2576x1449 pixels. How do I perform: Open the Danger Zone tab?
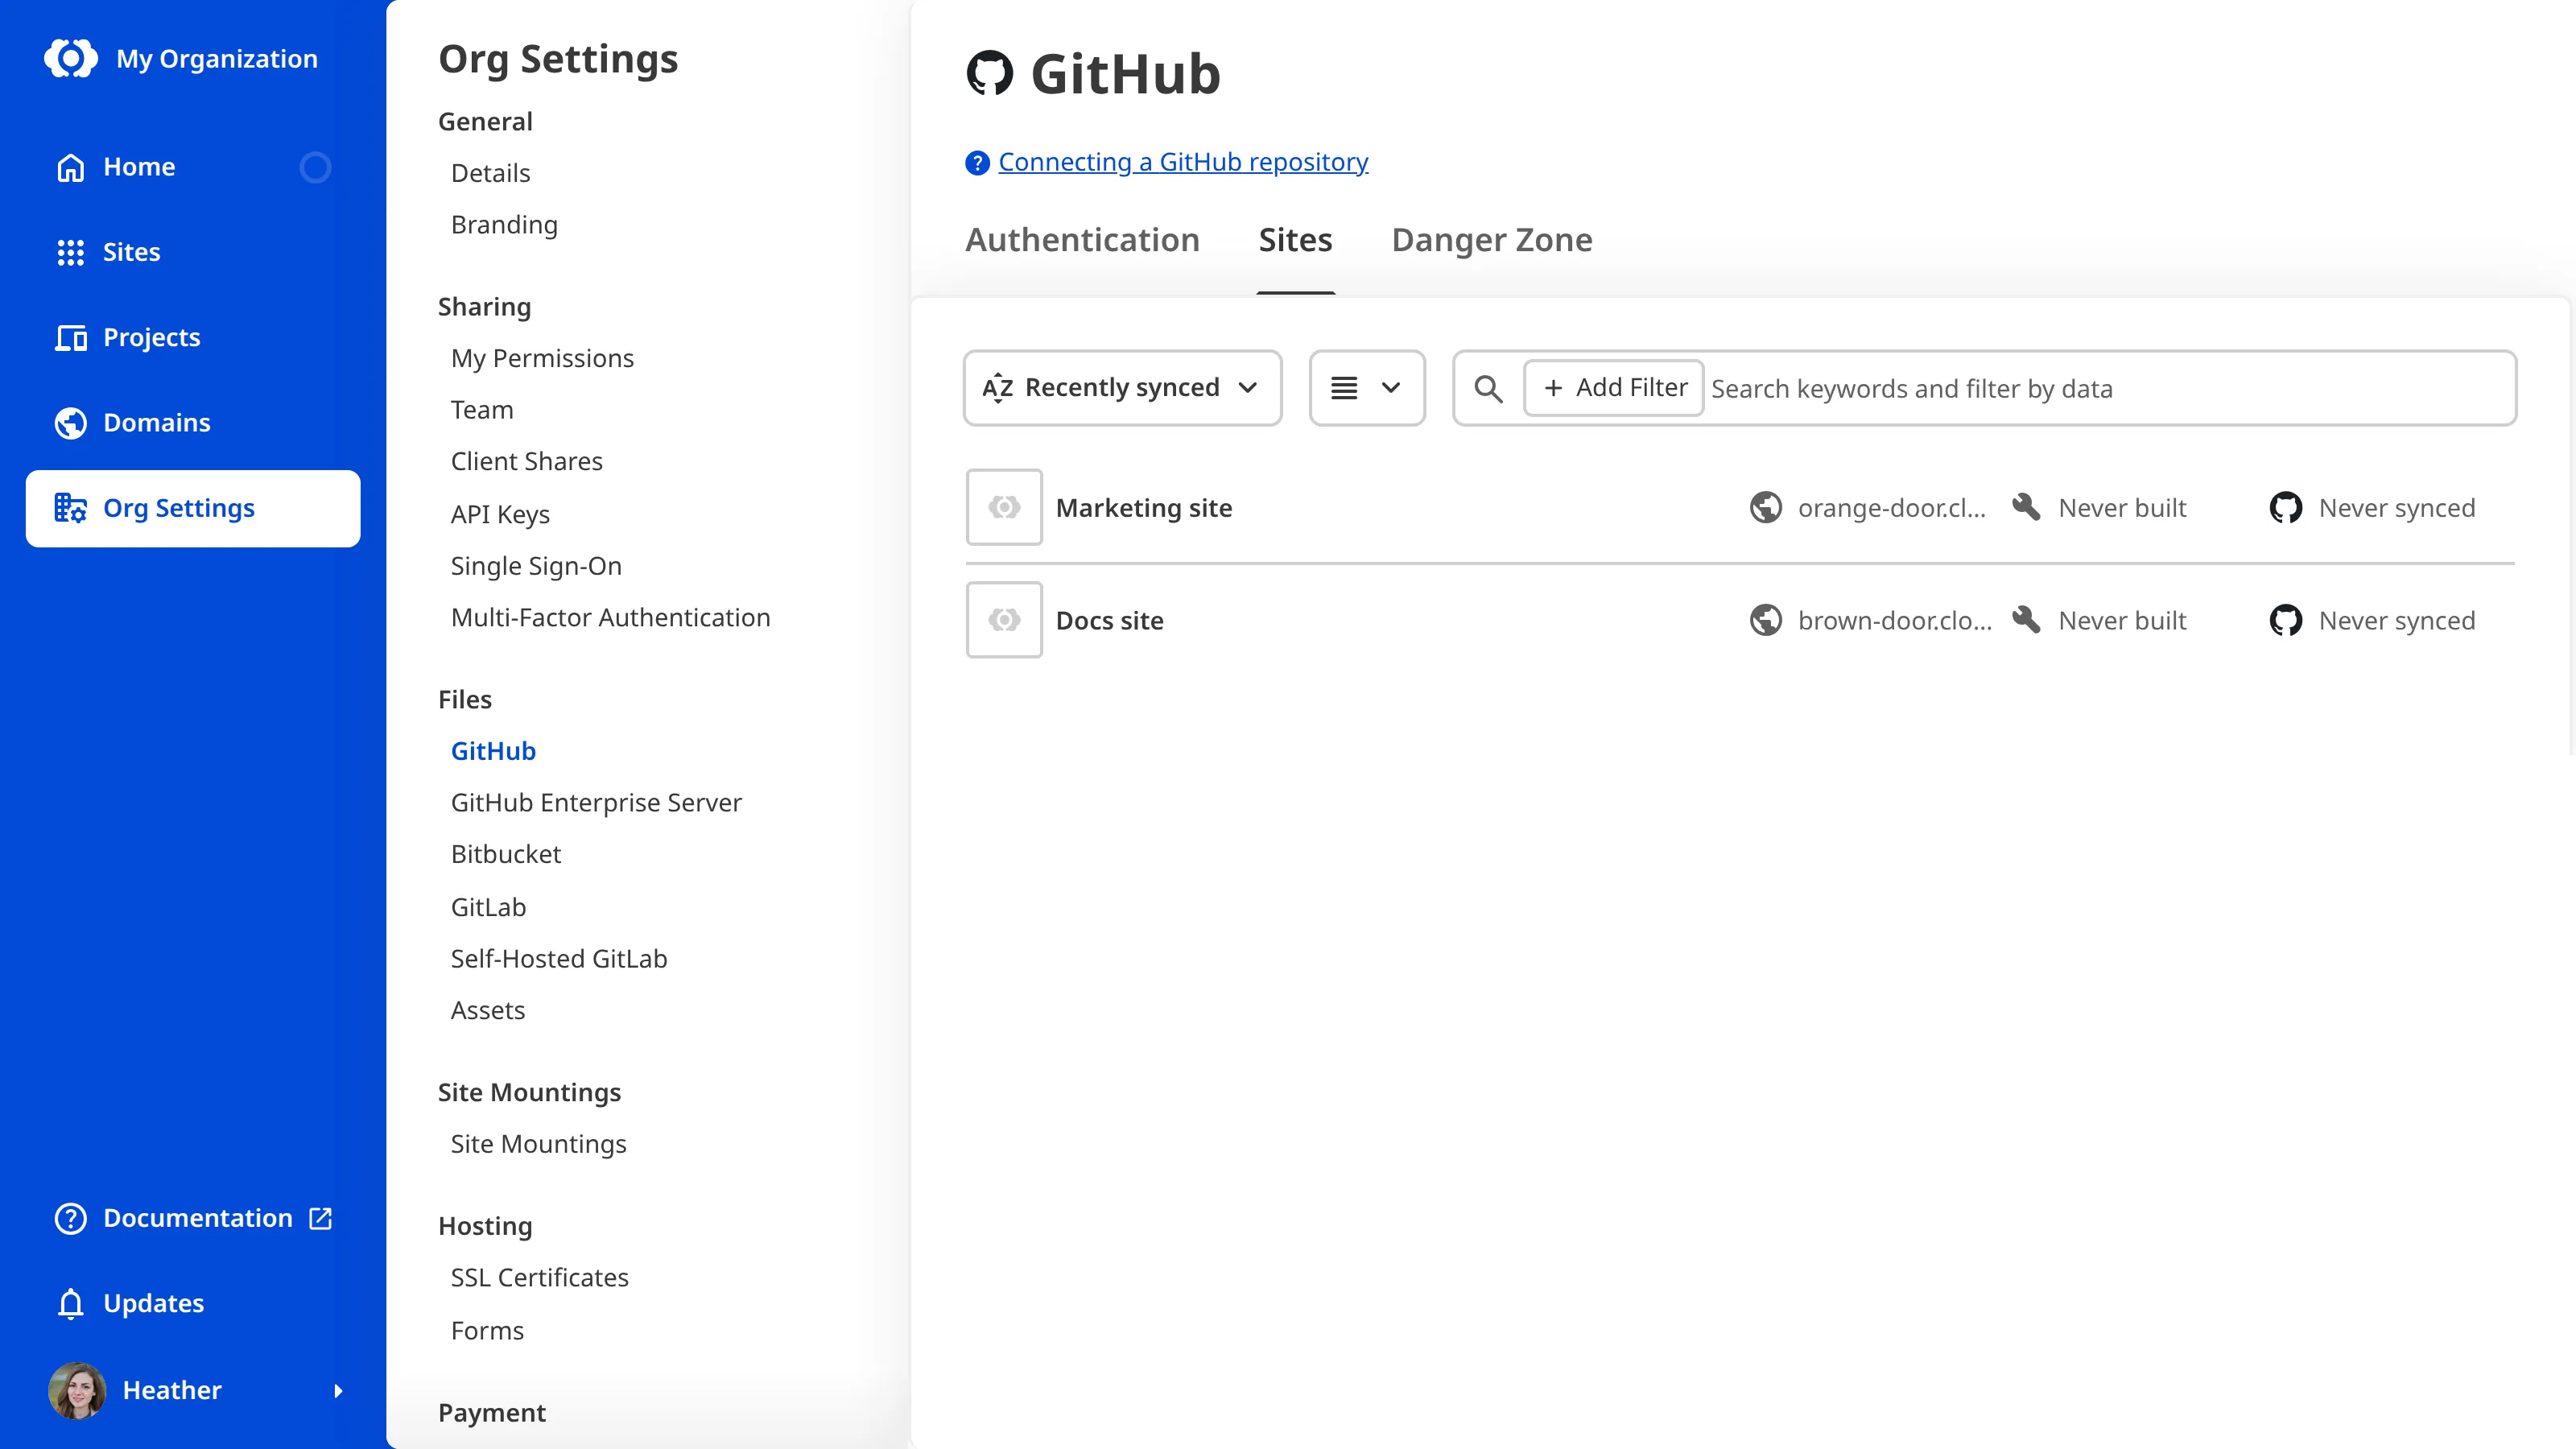pos(1492,240)
